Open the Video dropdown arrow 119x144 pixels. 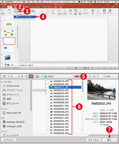[107, 11]
